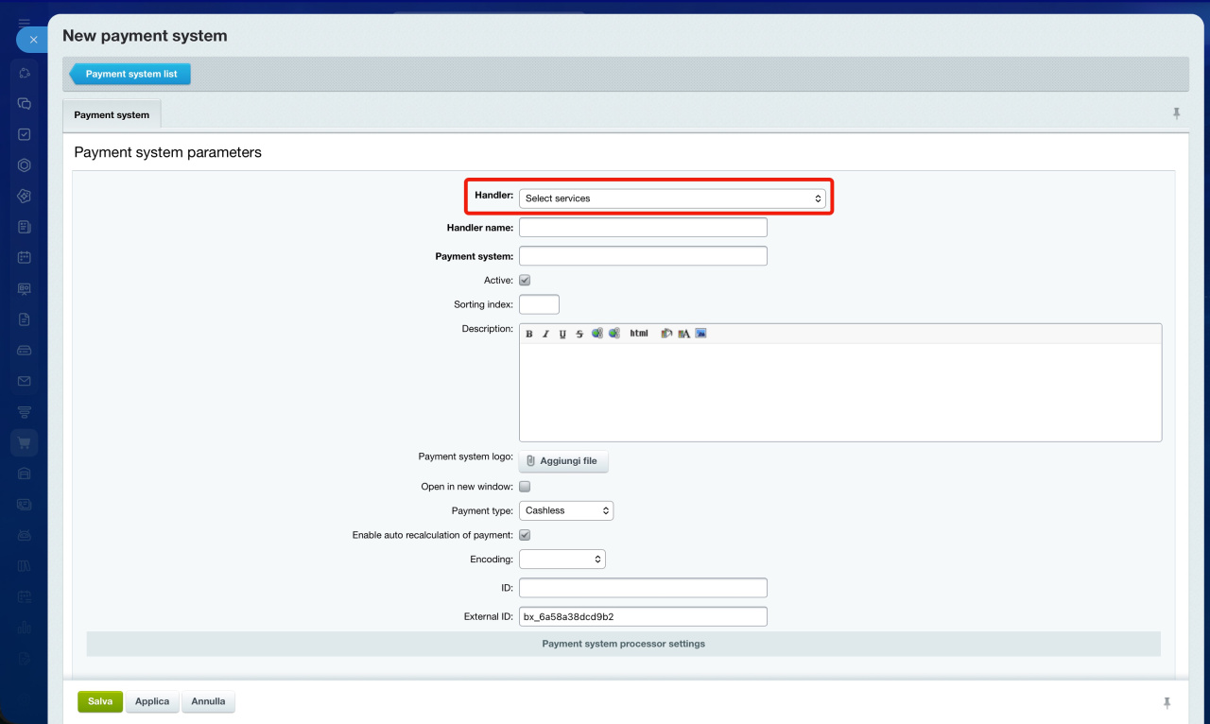Image resolution: width=1210 pixels, height=724 pixels.
Task: Uncheck the Active checkbox
Action: [525, 280]
